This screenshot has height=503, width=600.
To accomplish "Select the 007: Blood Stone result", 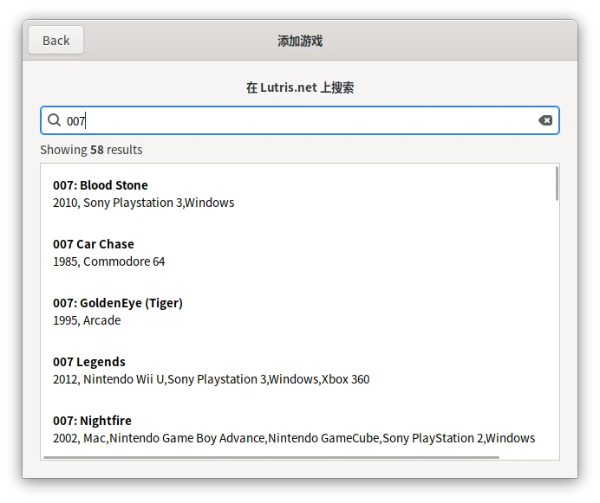I will click(x=101, y=185).
